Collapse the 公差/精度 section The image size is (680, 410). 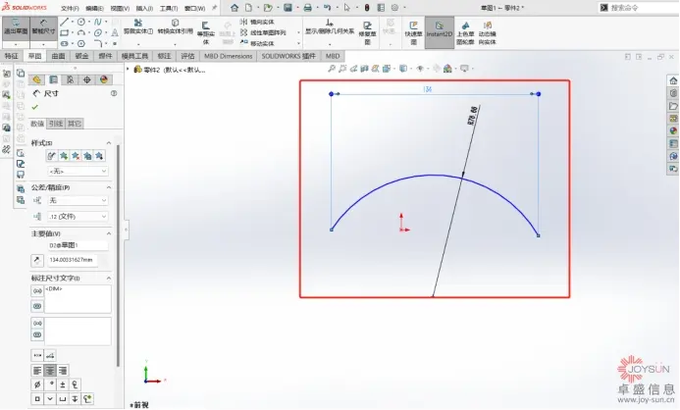click(109, 187)
